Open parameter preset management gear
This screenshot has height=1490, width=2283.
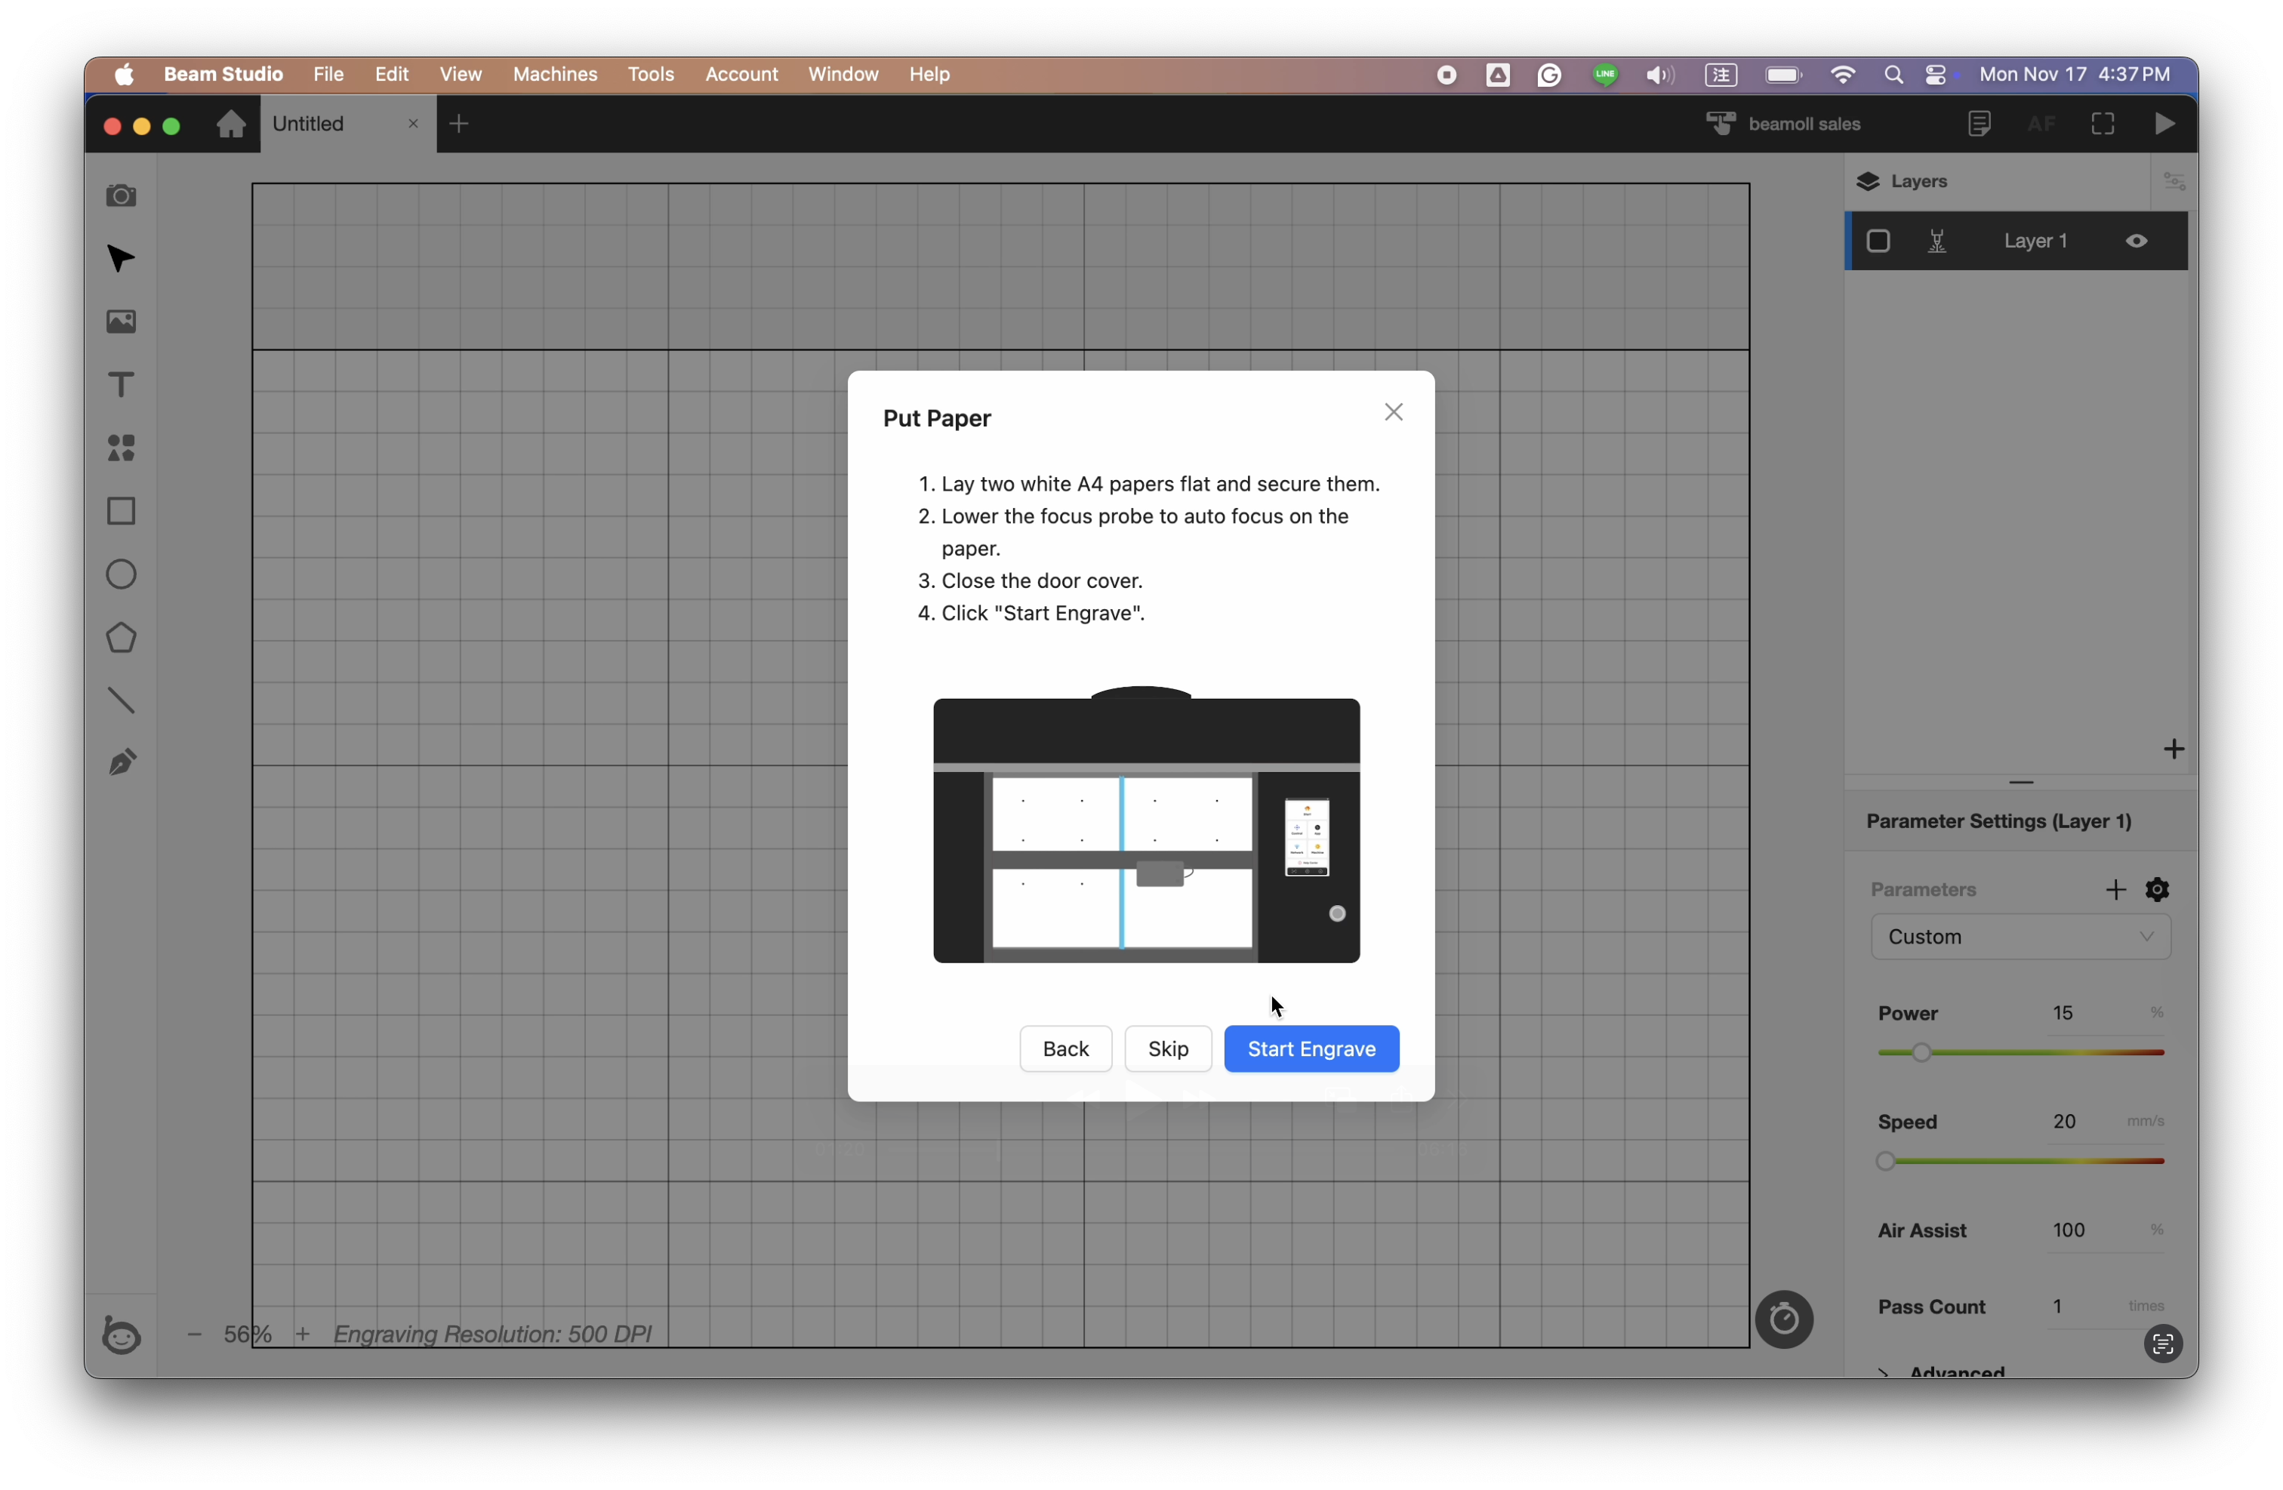click(x=2158, y=890)
